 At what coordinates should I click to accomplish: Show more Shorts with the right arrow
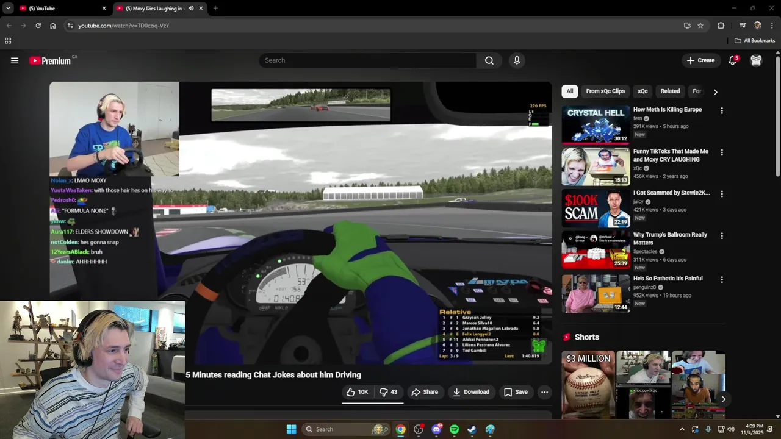coord(723,399)
